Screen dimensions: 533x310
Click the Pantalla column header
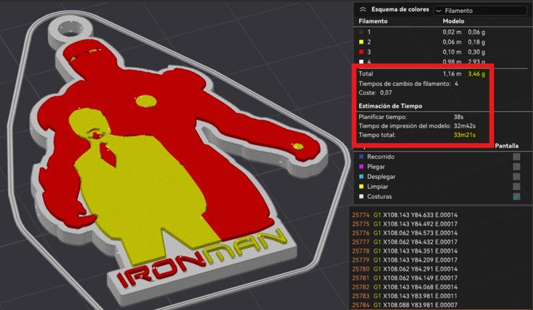506,146
